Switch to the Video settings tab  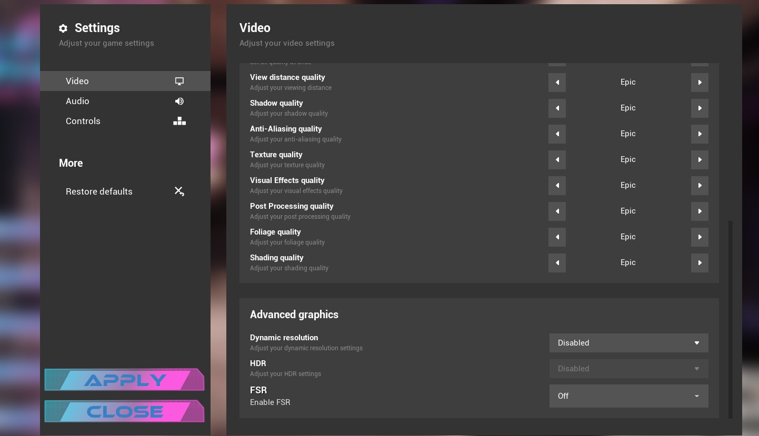point(125,81)
